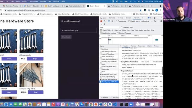Open network search with the magnifier icon
The image size is (192, 108).
coord(112,21)
